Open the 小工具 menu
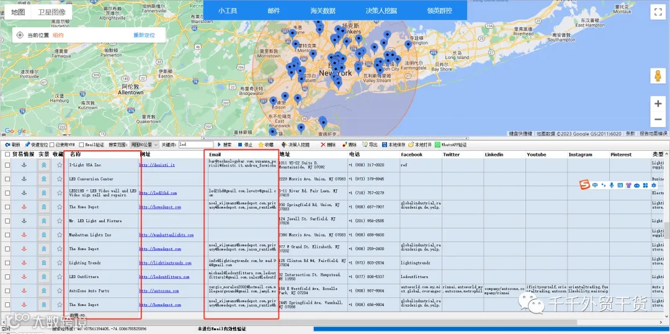This screenshot has width=670, height=334. click(x=227, y=11)
